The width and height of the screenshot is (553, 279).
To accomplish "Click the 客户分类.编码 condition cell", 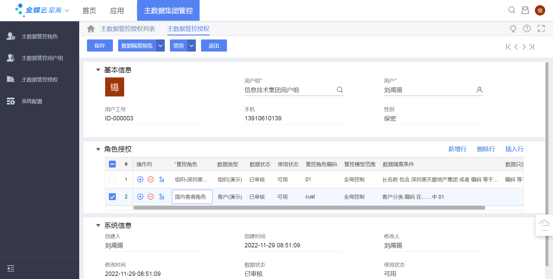I will pyautogui.click(x=413, y=197).
